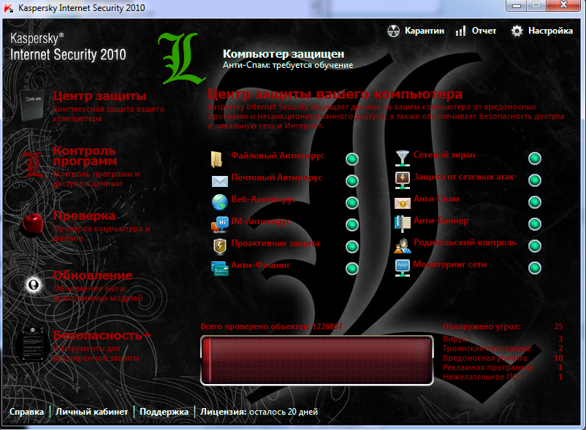Select the Безопасность+ section
Viewport: 586px width, 430px height.
tap(102, 335)
